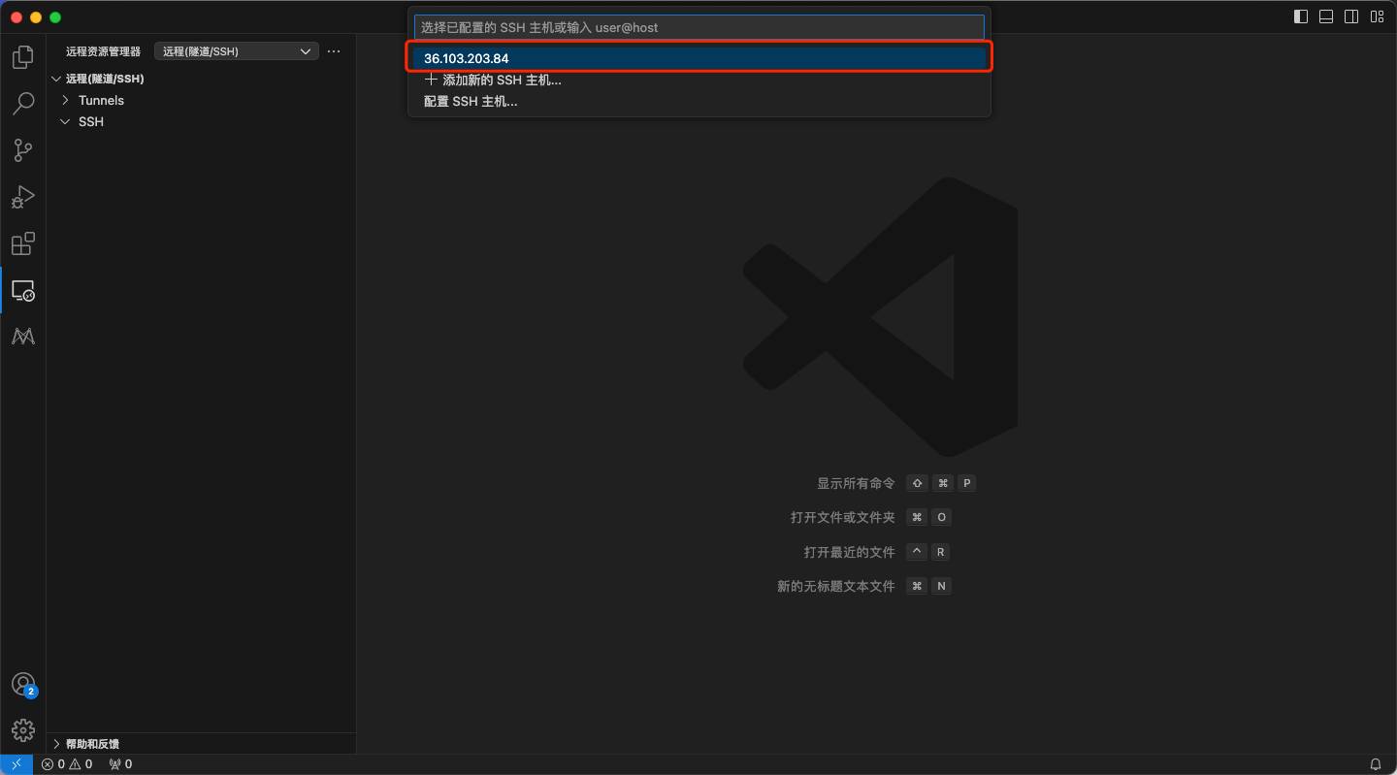The image size is (1397, 775).
Task: Maximize the window with green button
Action: [55, 17]
